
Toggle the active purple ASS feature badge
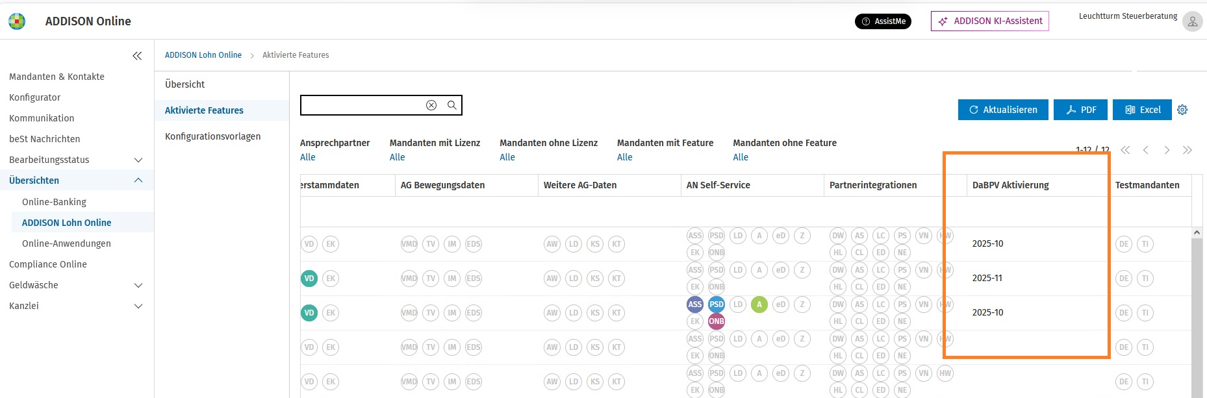[x=695, y=305]
